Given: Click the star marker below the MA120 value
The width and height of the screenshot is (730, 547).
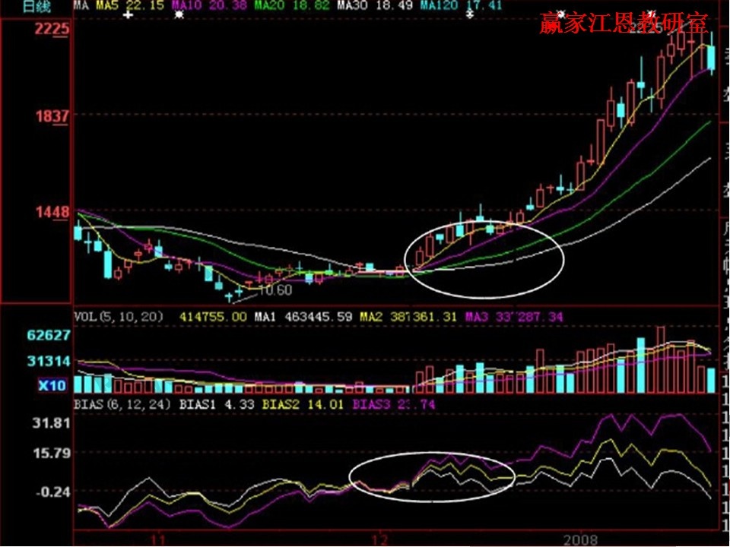Looking at the screenshot, I should coord(459,15).
